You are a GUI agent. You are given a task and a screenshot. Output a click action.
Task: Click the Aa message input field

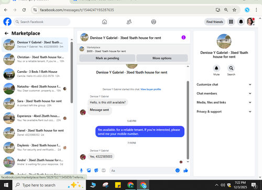pos(143,171)
